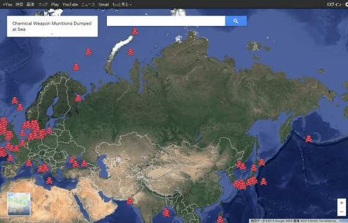The height and width of the screenshot is (223, 348).
Task: Click the blue search magnifier button
Action: click(236, 21)
